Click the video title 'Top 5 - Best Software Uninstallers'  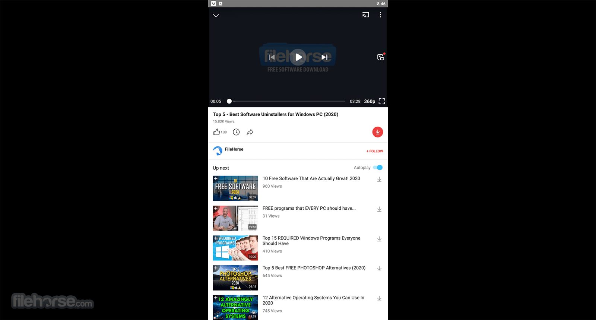click(276, 114)
